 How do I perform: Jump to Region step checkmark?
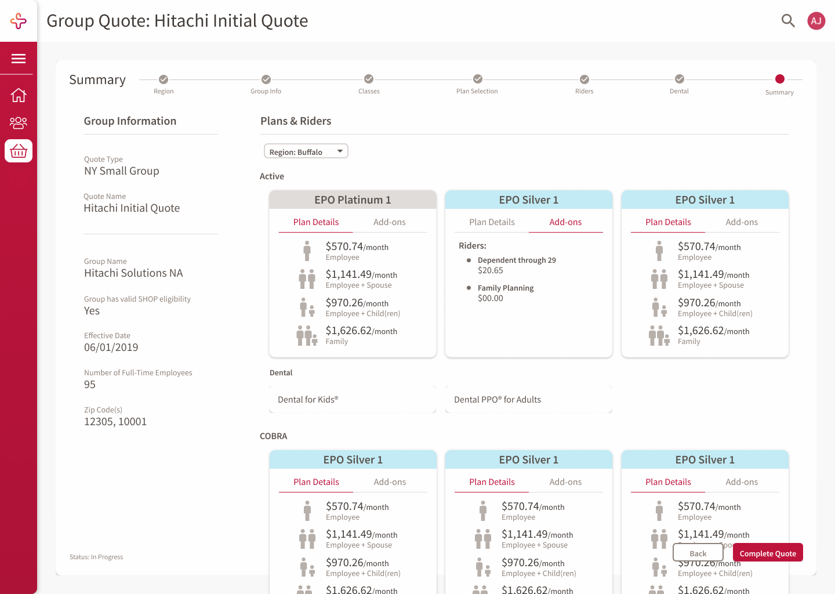click(x=164, y=79)
